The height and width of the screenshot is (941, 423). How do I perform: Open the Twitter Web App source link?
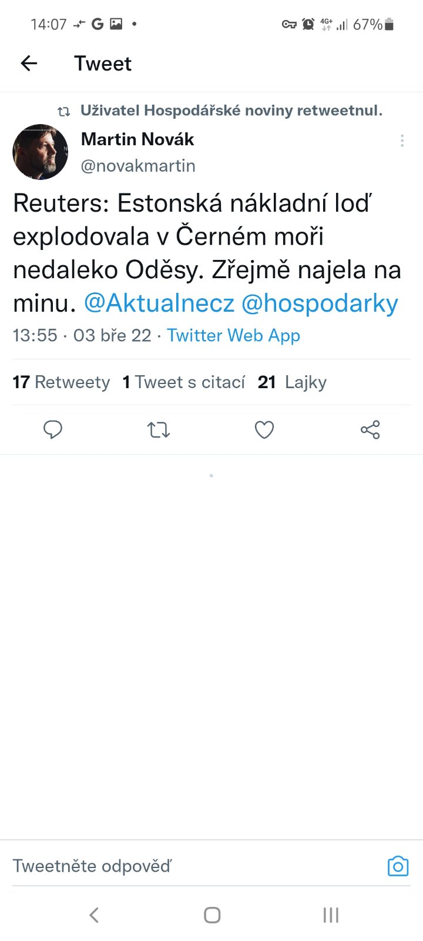click(x=233, y=335)
